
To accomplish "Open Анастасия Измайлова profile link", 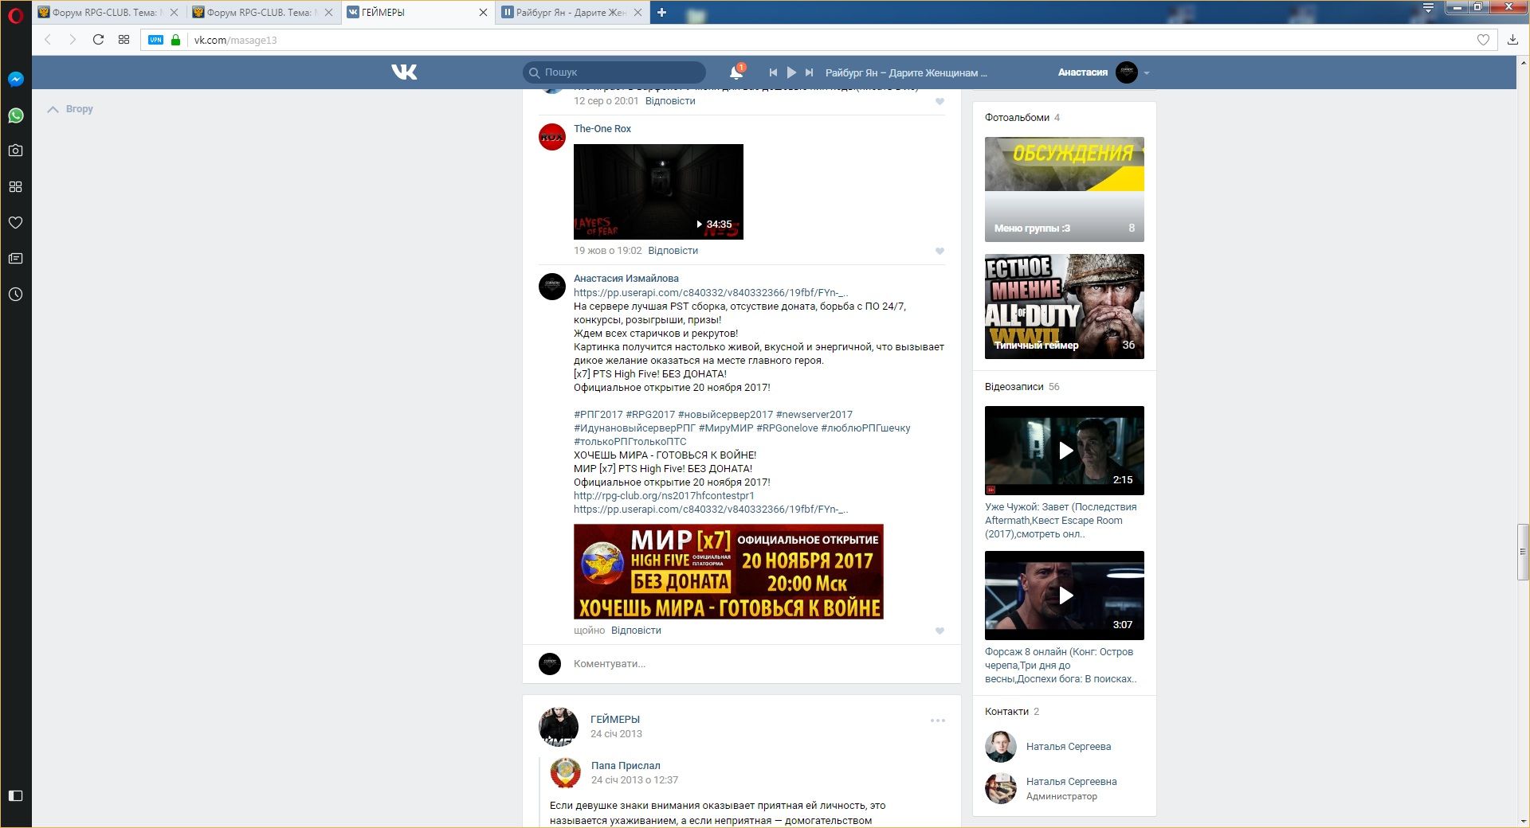I will tap(626, 279).
